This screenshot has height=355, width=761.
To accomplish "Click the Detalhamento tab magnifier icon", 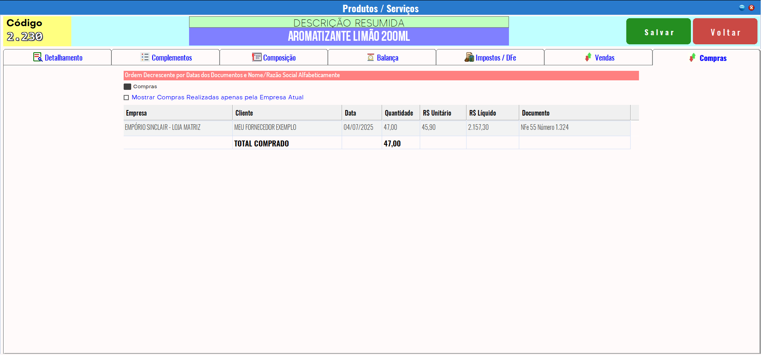I will click(x=38, y=57).
